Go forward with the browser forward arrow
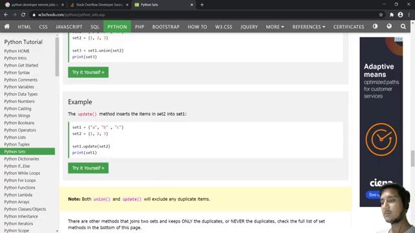This screenshot has width=415, height=233. coord(14,15)
